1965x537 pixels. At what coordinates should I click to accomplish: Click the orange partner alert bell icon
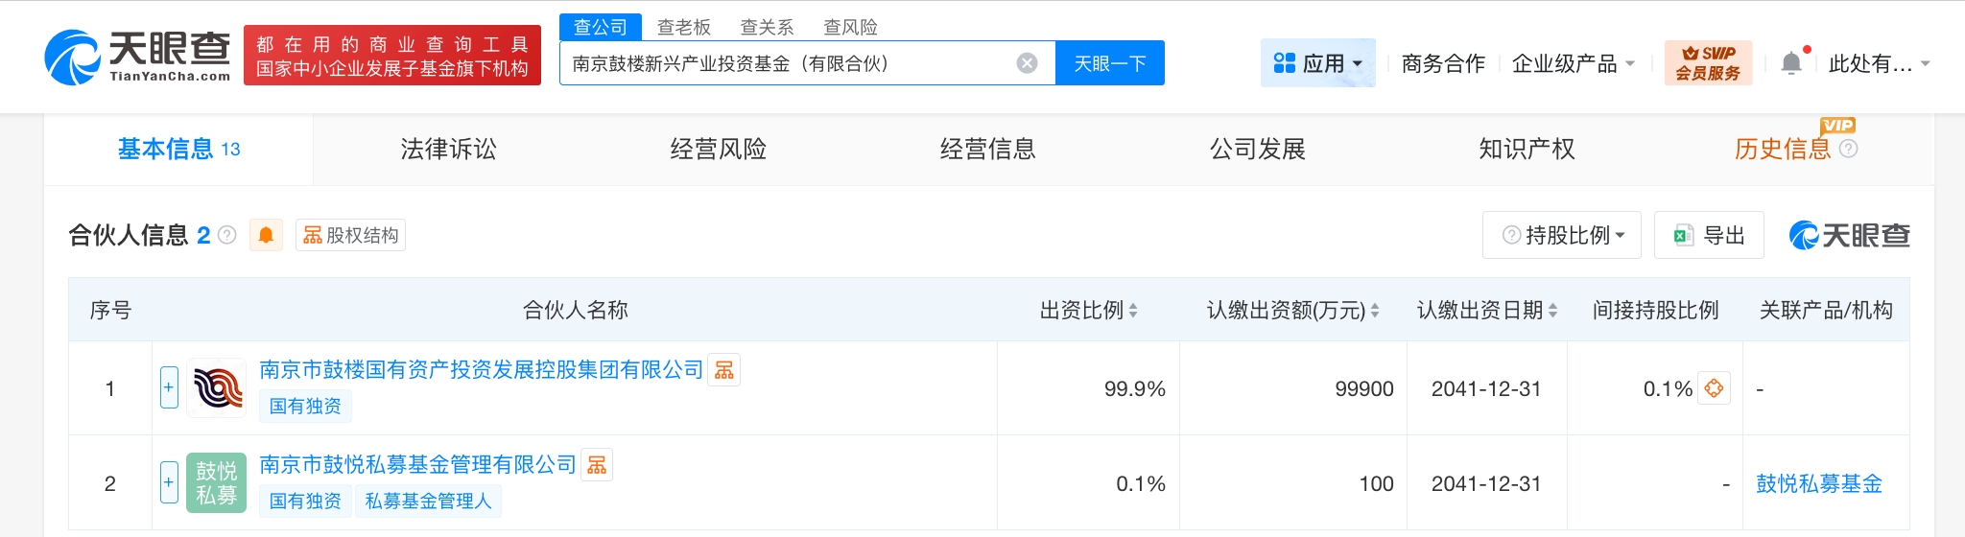click(x=266, y=235)
